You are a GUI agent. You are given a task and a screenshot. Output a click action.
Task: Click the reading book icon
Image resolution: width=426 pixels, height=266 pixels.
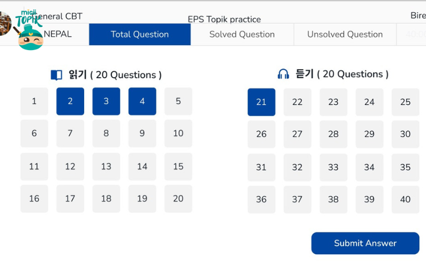(56, 75)
